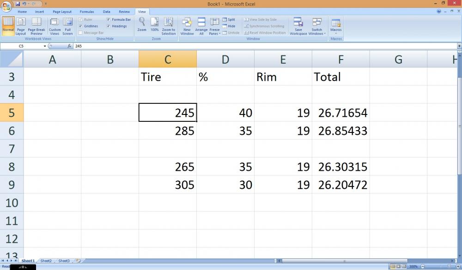Click zoom out minus button
Viewport: 462px width, 270px height.
click(423, 266)
